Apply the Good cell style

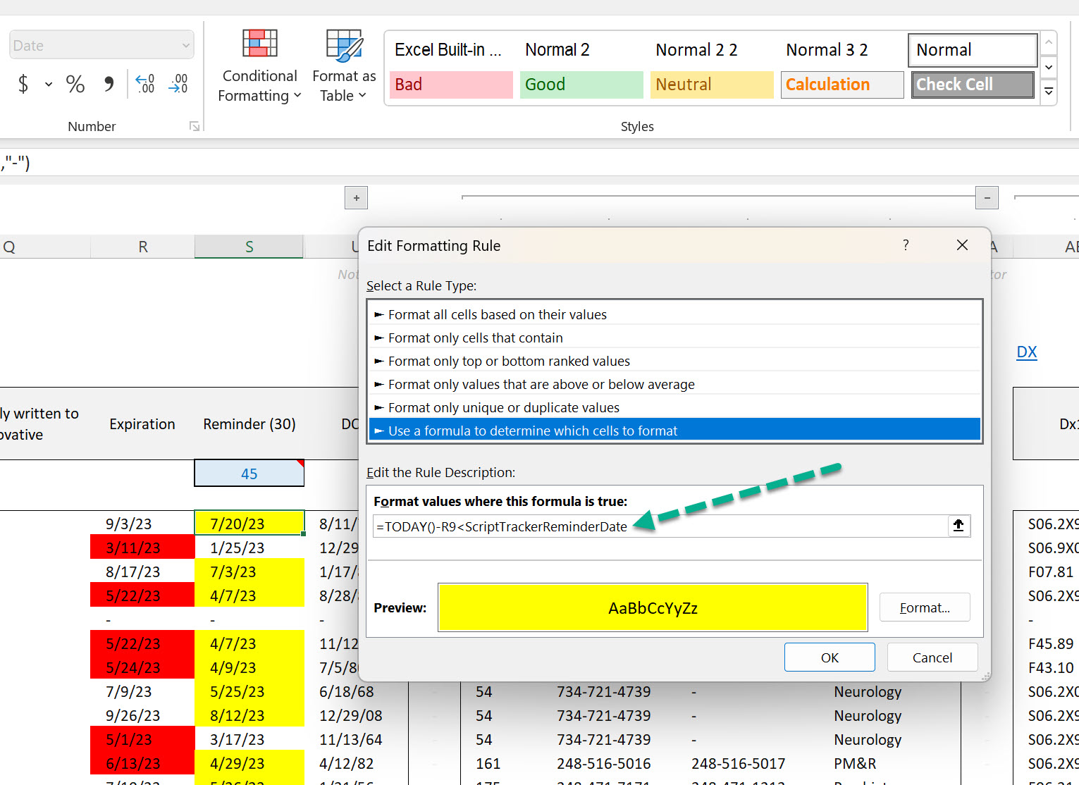point(581,85)
